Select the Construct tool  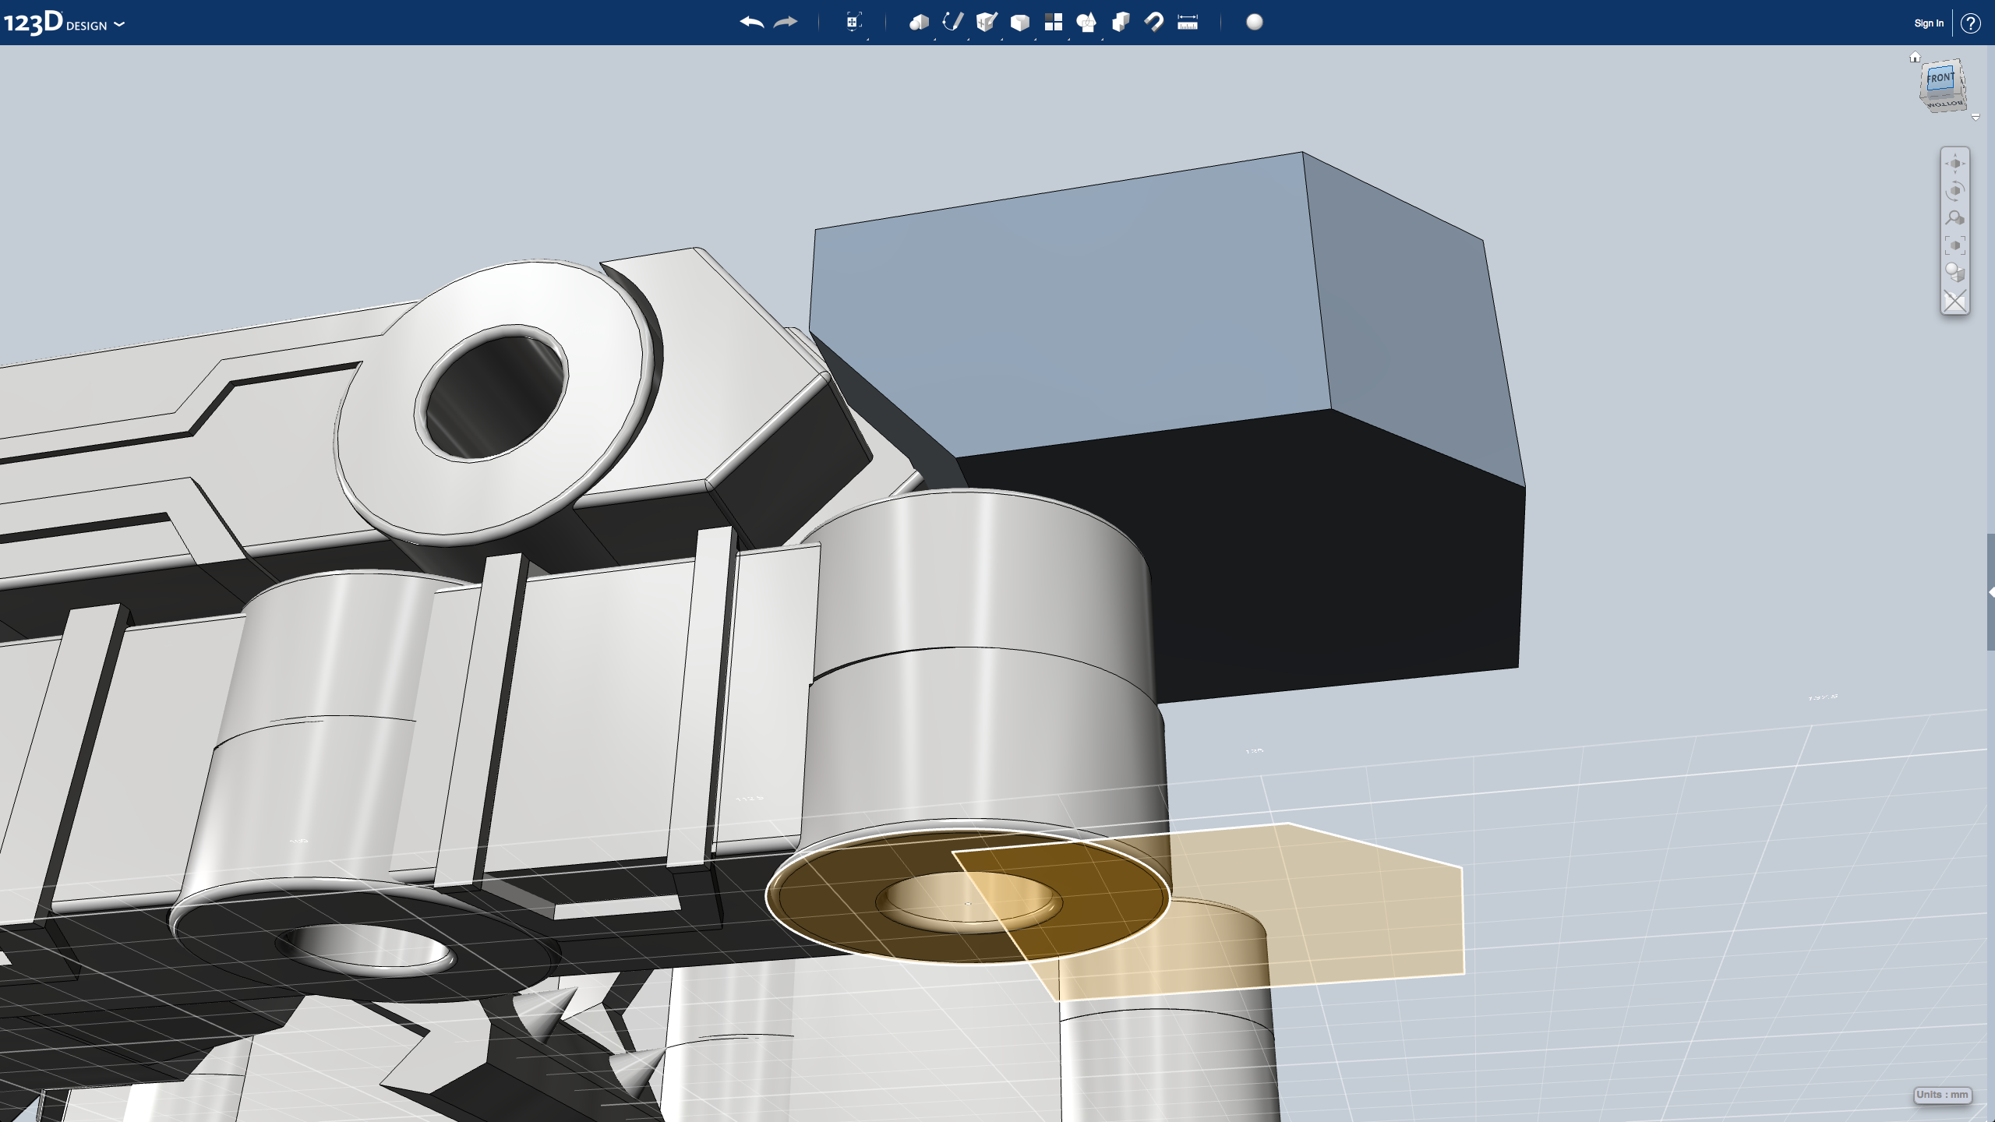987,23
